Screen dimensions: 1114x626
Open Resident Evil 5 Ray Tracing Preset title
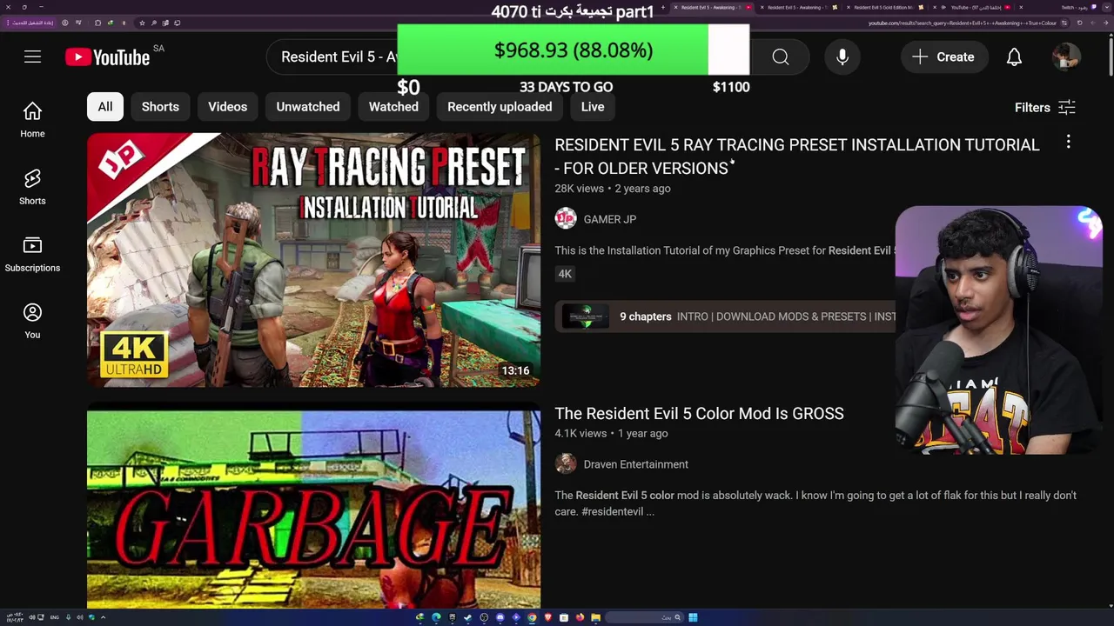797,156
